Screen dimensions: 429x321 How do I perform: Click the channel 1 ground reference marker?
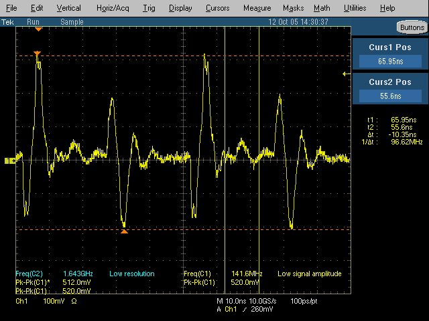(x=10, y=160)
